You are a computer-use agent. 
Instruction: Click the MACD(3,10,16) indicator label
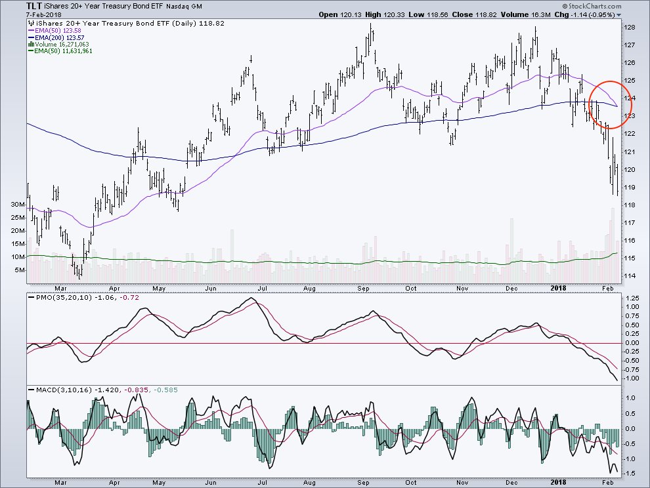[64, 390]
